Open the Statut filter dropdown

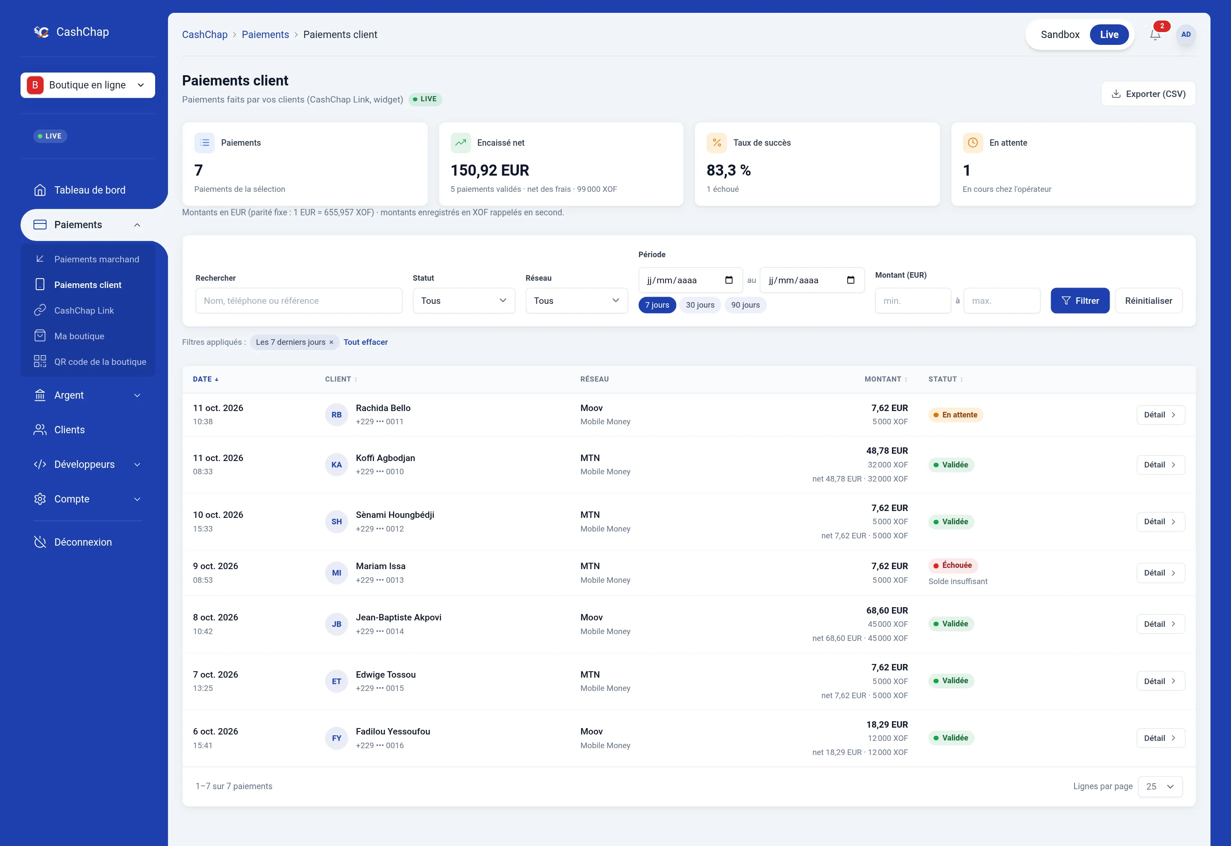coord(464,300)
